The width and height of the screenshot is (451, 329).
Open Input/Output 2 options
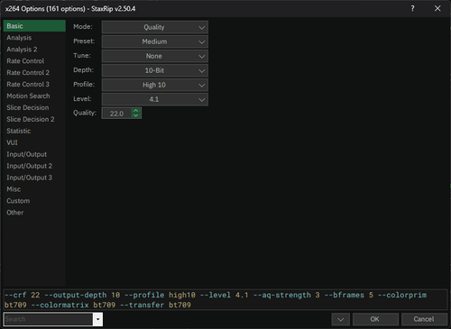34,166
